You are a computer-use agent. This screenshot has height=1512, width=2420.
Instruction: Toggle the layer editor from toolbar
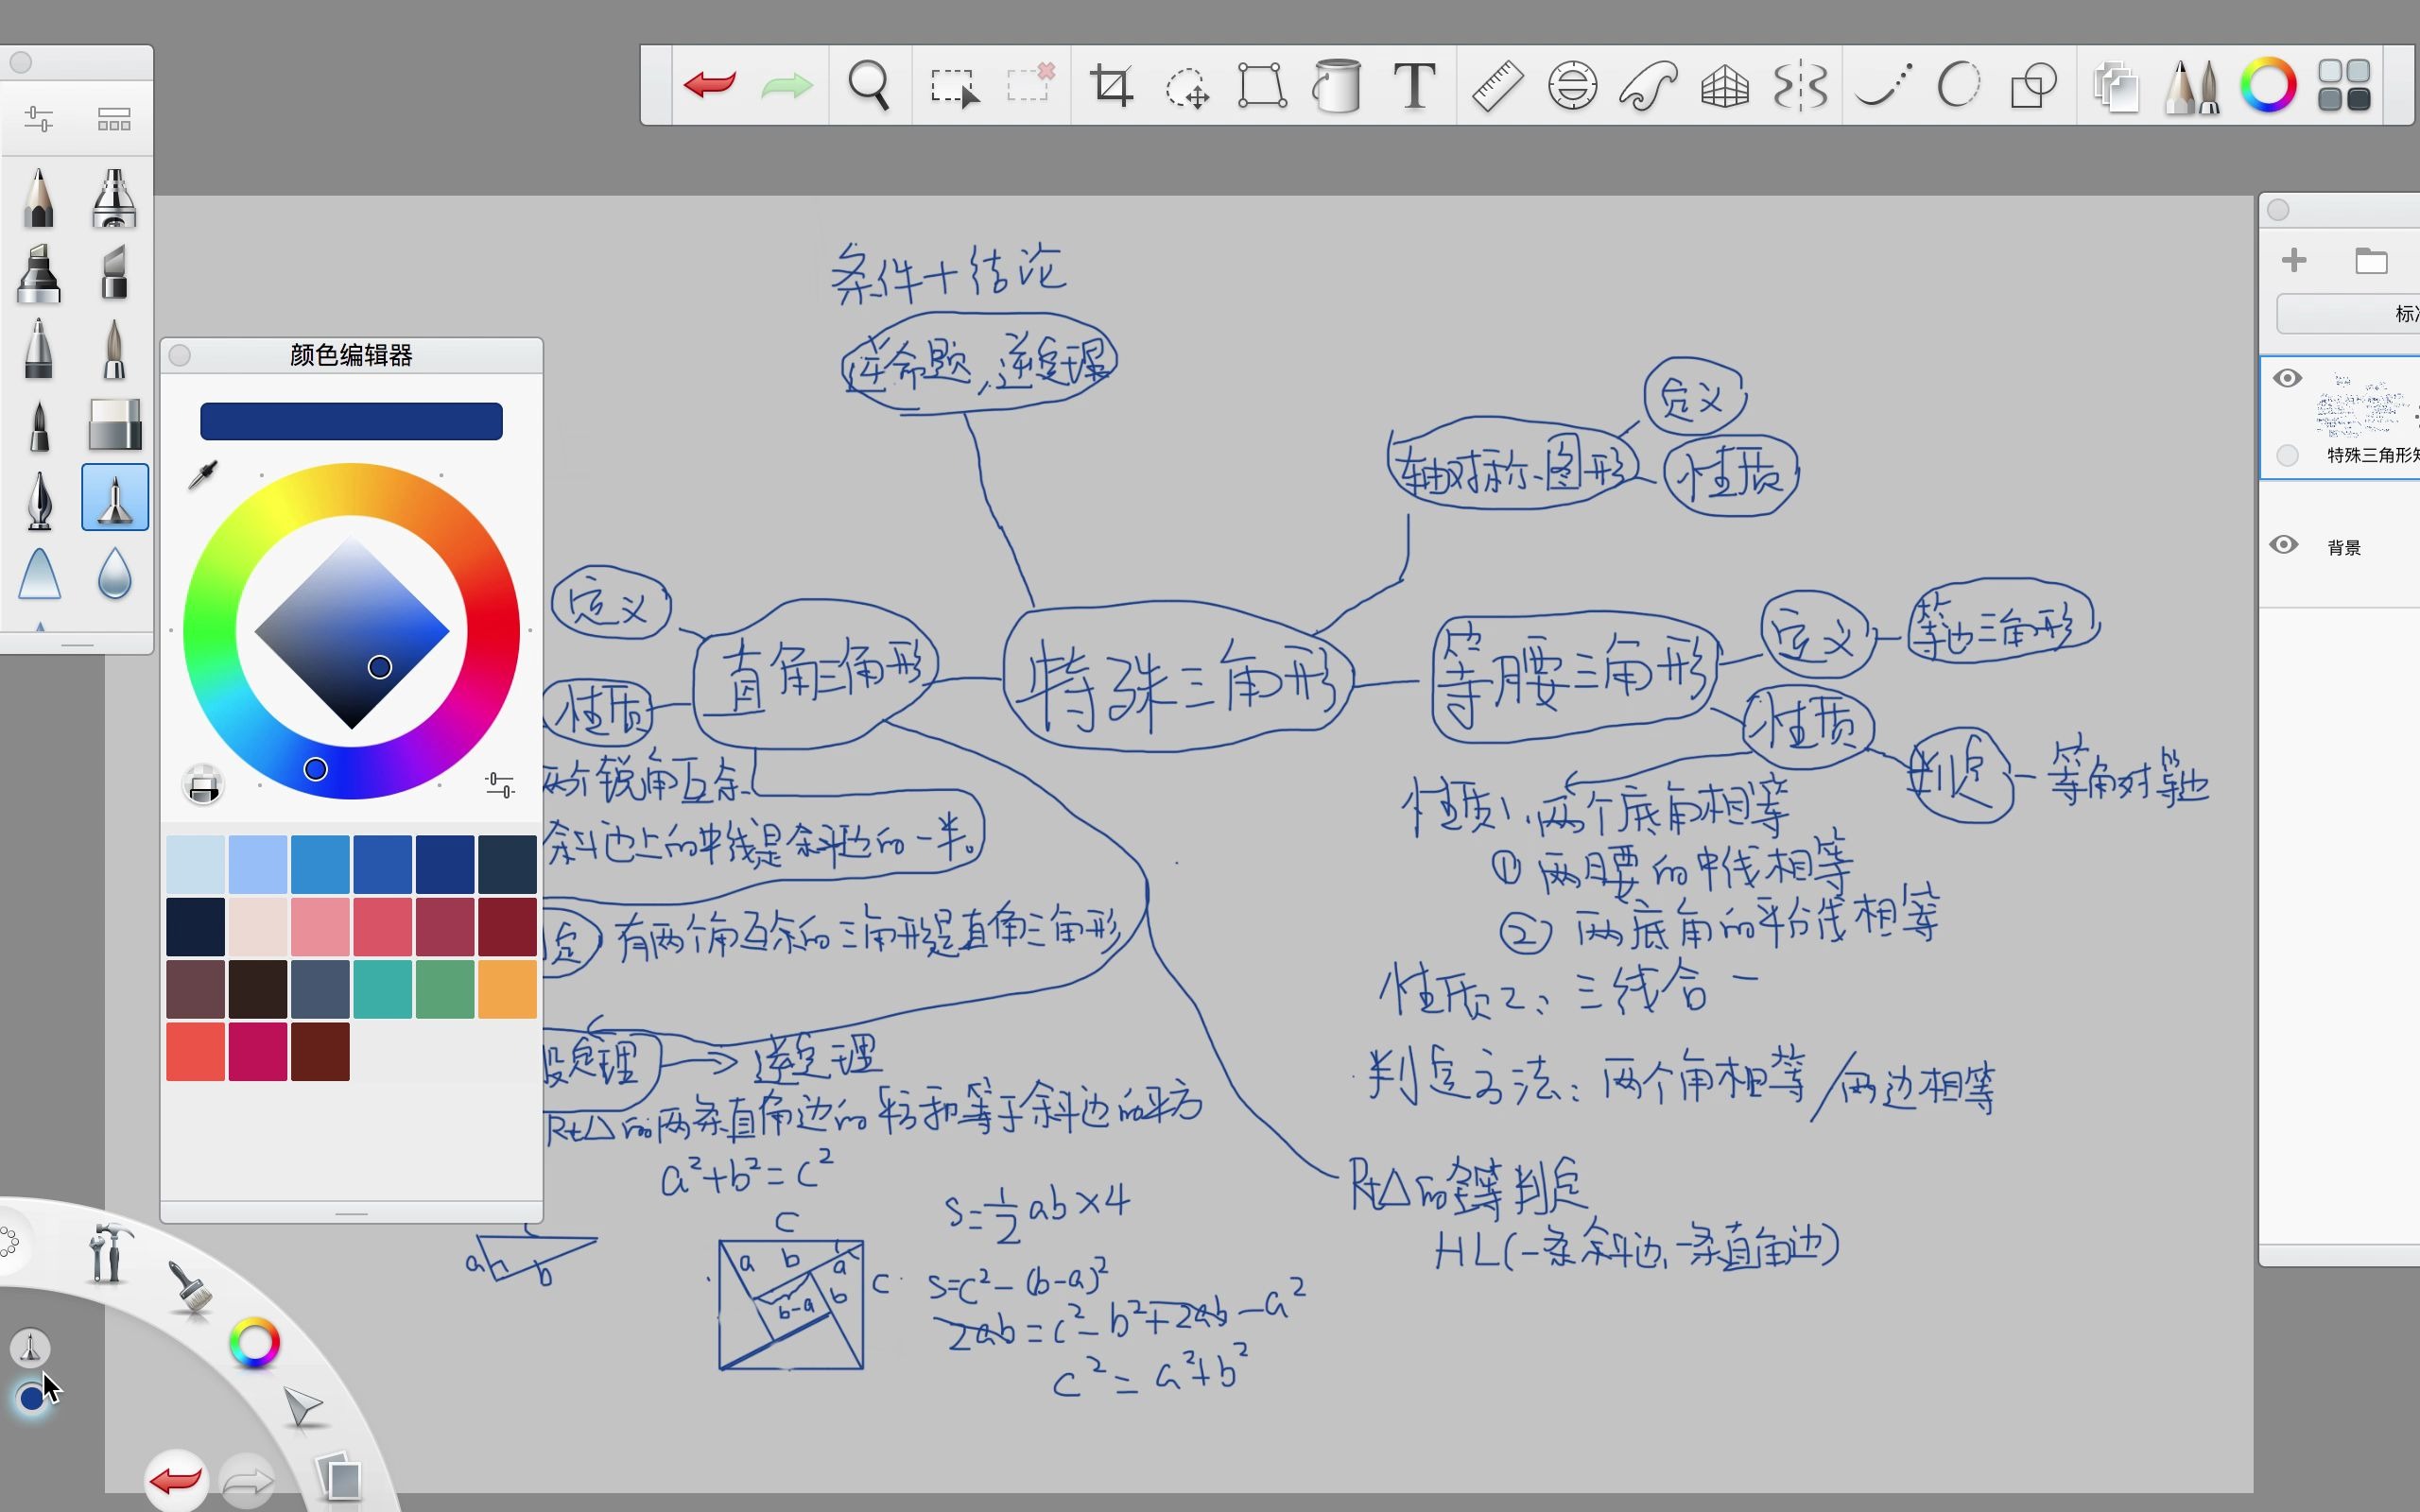click(x=2115, y=87)
